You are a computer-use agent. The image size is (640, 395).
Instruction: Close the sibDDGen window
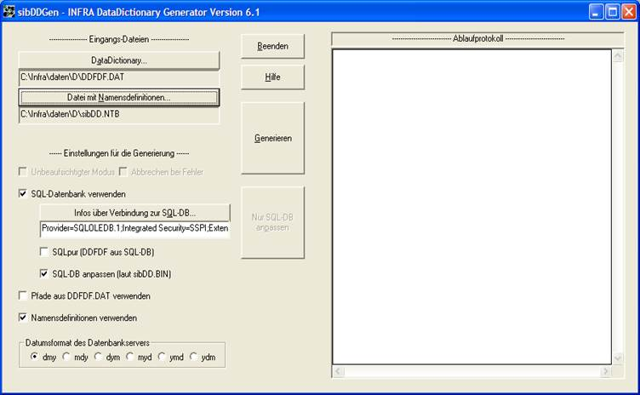click(x=628, y=13)
